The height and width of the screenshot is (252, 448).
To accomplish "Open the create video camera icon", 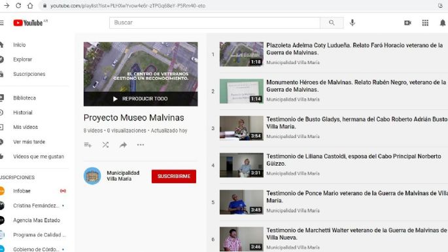I will [x=407, y=23].
